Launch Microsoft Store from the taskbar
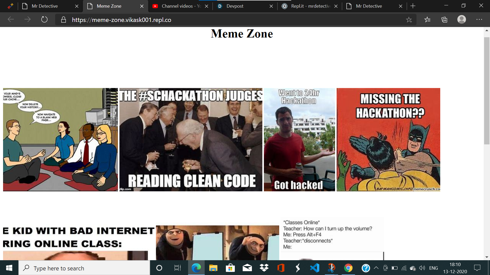This screenshot has width=490, height=275. (230, 268)
